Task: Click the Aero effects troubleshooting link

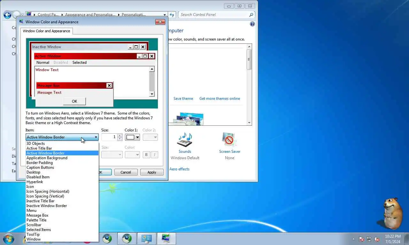Action: pyautogui.click(x=179, y=169)
